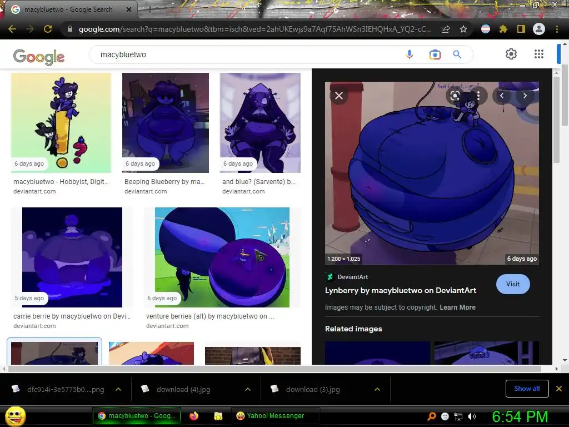
Task: Click the tray speaker volume icon
Action: tap(472, 416)
